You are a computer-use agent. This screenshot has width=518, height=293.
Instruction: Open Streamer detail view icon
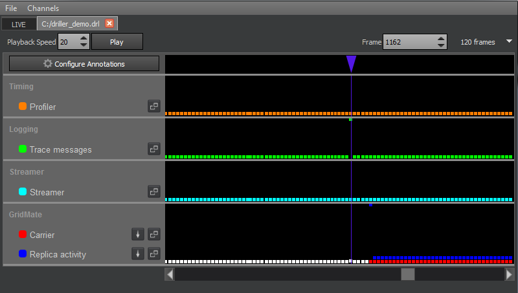tap(153, 192)
